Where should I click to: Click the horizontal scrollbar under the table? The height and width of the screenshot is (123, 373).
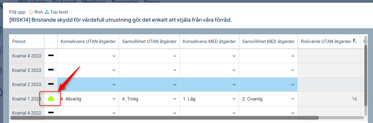coord(165,118)
